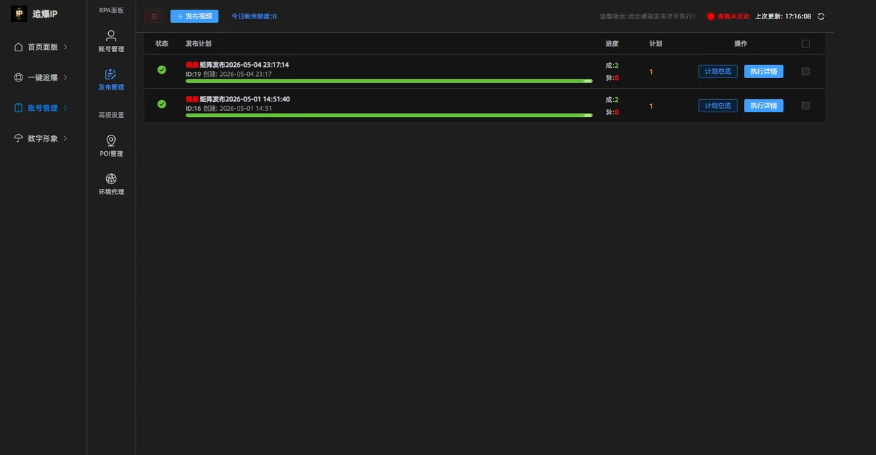The image size is (876, 455).
Task: Click the green status check for ID:19
Action: click(x=162, y=70)
